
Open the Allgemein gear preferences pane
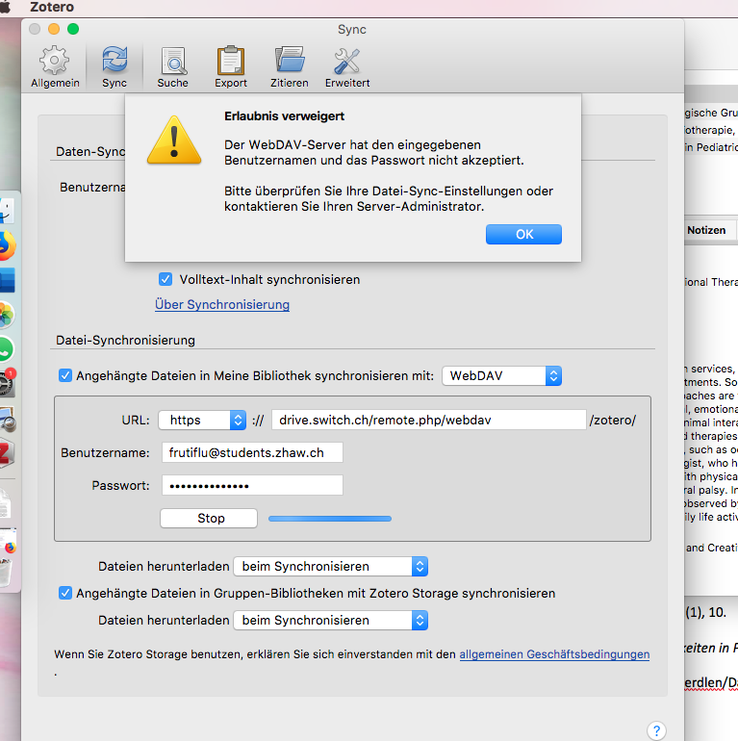tap(55, 66)
